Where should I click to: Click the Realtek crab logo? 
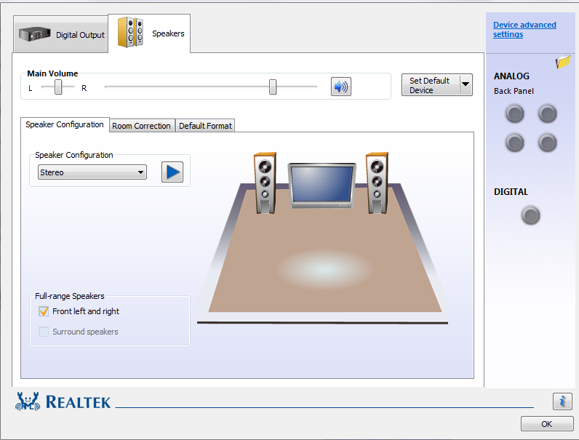[x=28, y=401]
